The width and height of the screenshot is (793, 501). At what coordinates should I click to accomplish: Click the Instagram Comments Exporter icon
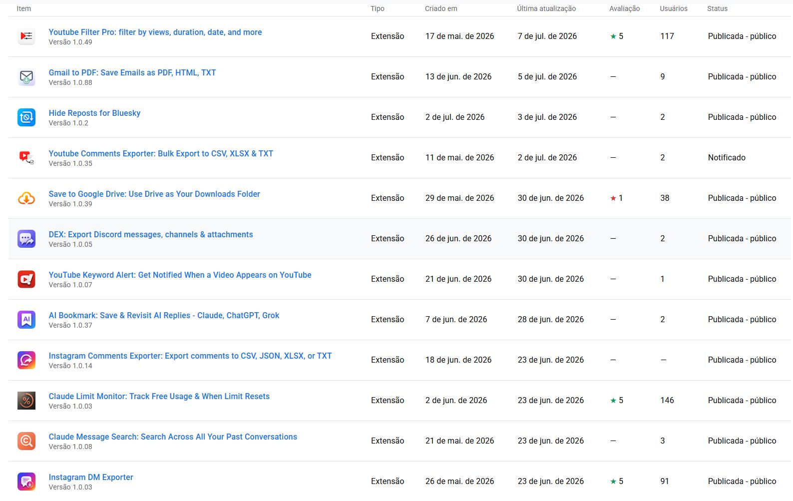point(26,360)
